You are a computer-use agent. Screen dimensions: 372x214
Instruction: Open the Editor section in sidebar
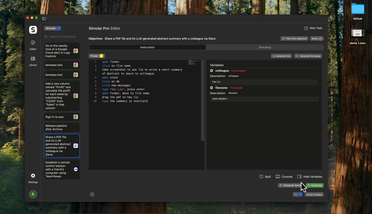pyautogui.click(x=33, y=45)
